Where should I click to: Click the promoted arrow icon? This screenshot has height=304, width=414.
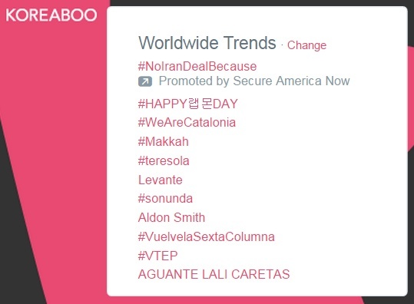(x=145, y=81)
